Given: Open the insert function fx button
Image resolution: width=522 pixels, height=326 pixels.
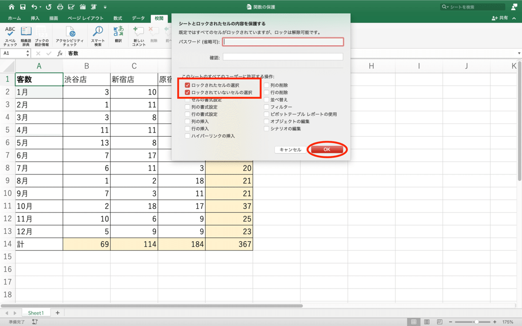Looking at the screenshot, I should 60,53.
